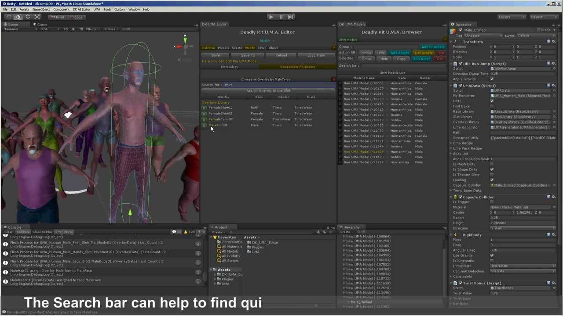This screenshot has width=563, height=316.
Task: Open the Gizmos dropdown
Action: [111, 29]
